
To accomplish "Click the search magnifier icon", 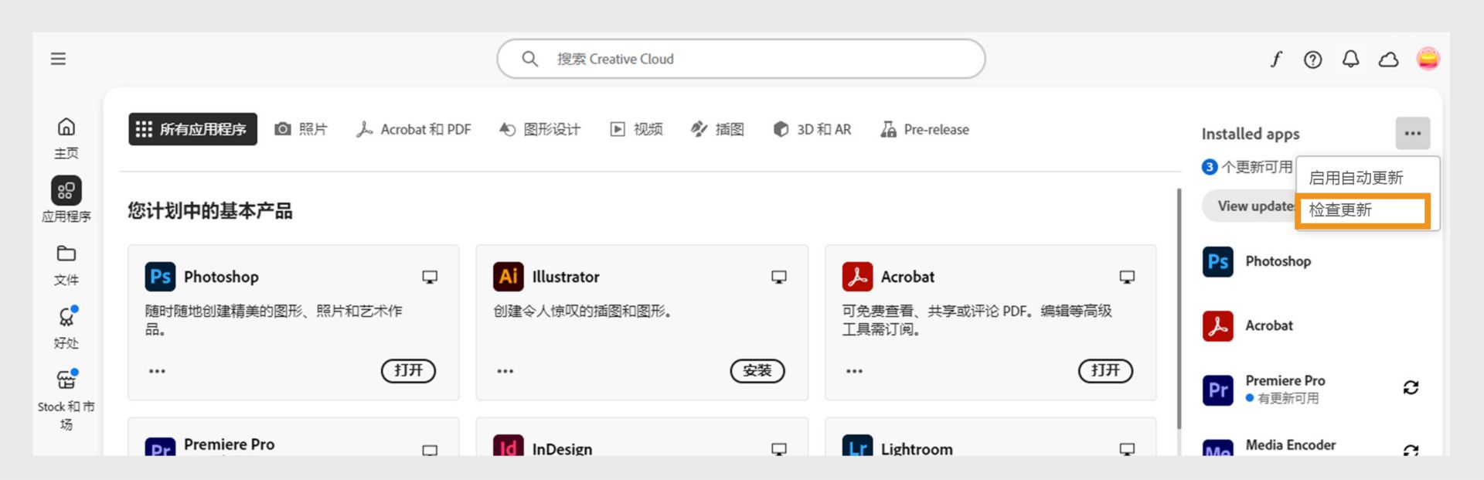I will tap(529, 59).
